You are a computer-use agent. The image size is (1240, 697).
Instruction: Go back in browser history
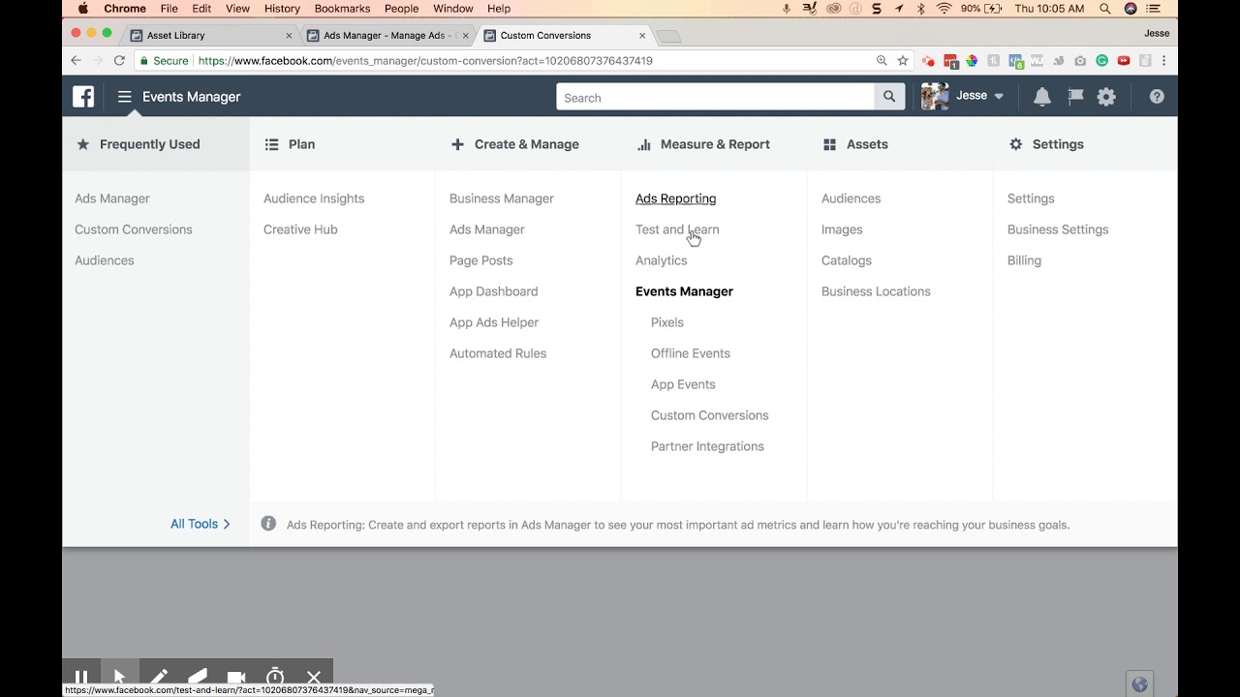[76, 60]
